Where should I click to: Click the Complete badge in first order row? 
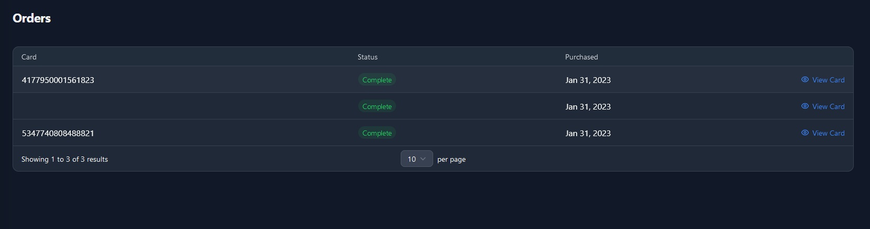[377, 80]
